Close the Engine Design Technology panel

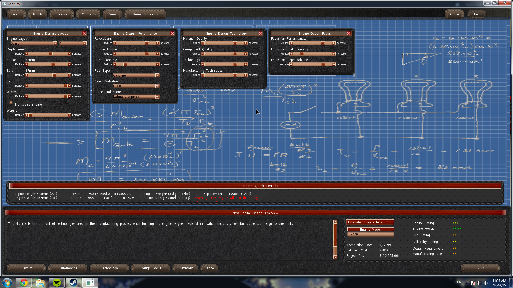[x=261, y=33]
